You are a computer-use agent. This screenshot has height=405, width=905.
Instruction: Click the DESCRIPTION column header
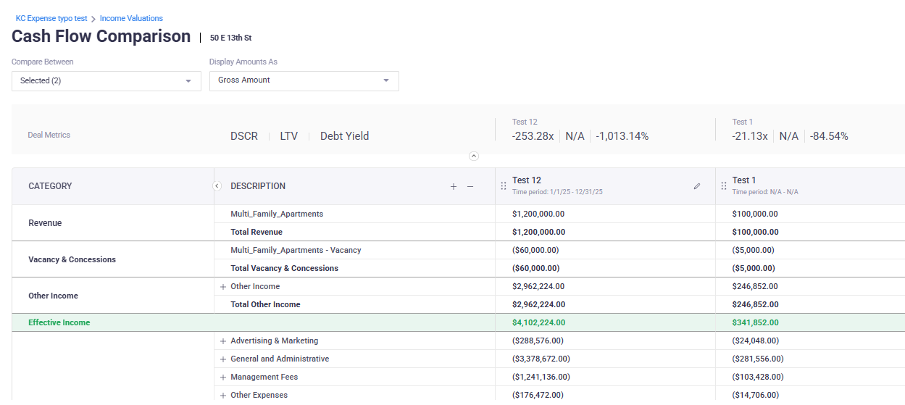point(258,186)
